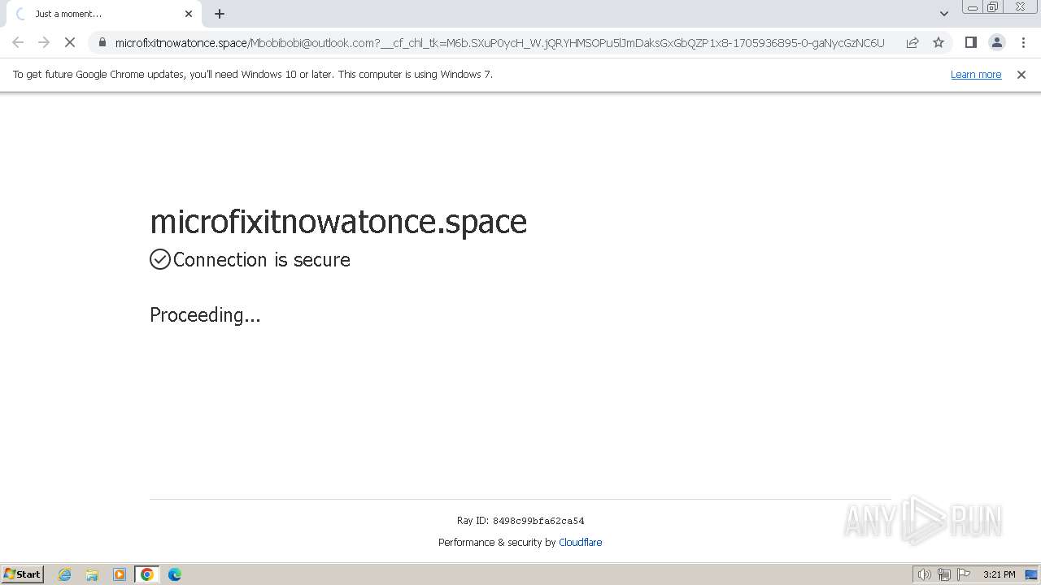The image size is (1041, 585).
Task: Click the Ray ID text
Action: click(520, 521)
